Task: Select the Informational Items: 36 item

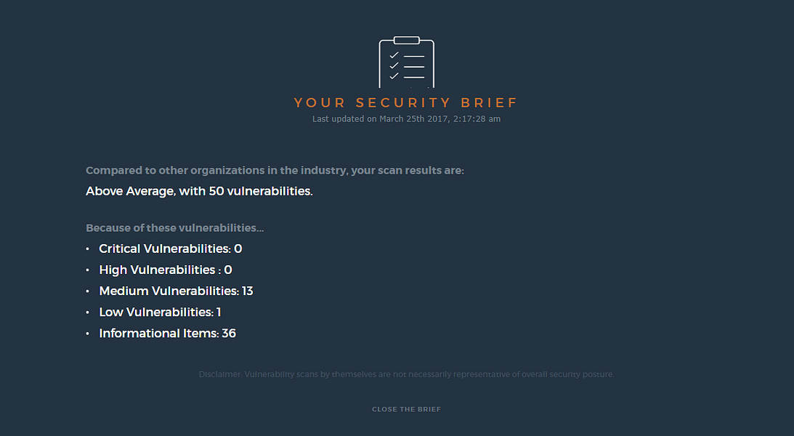Action: tap(168, 334)
